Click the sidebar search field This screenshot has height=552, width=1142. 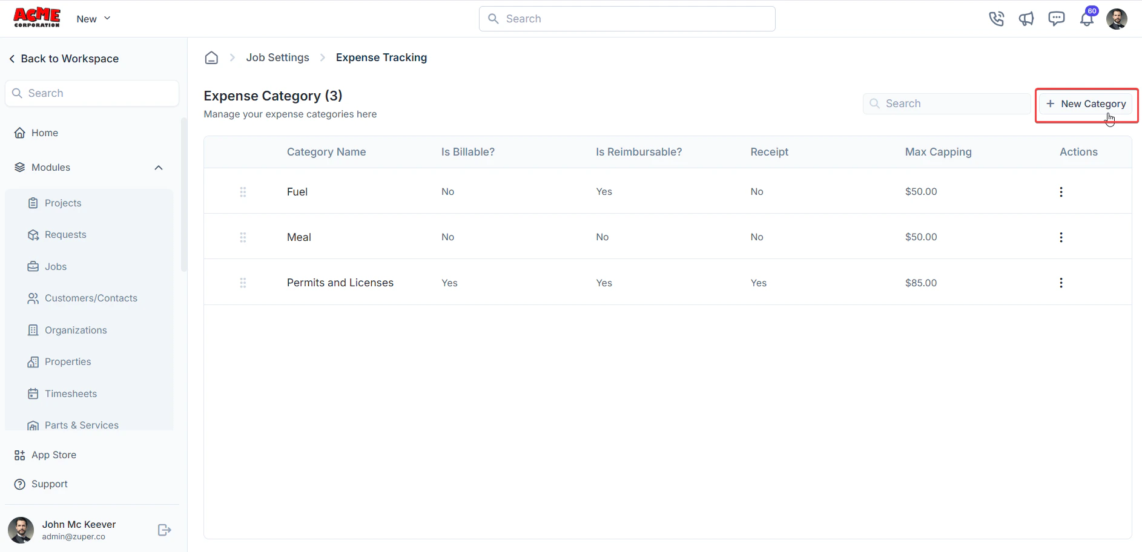pos(92,93)
